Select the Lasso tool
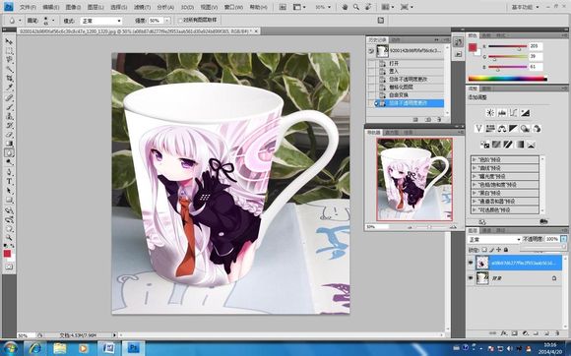The width and height of the screenshot is (571, 356). pos(9,60)
